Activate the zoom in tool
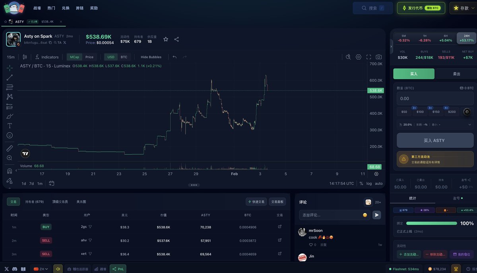477x273 pixels. point(10,158)
